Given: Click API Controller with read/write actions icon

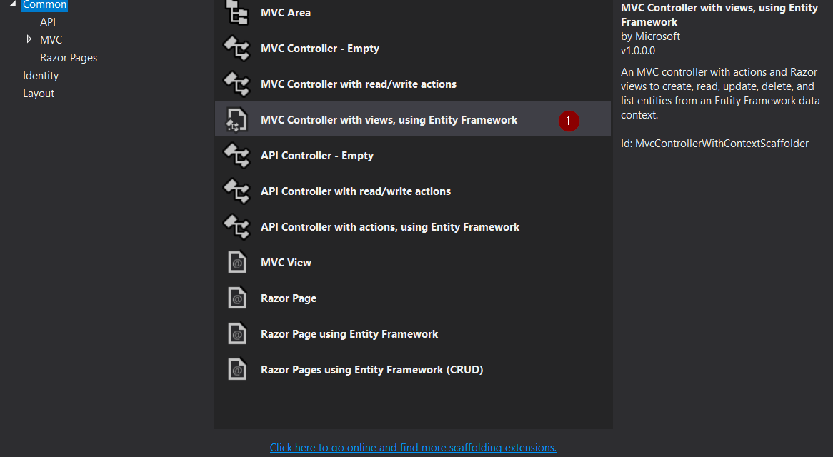Looking at the screenshot, I should [236, 191].
